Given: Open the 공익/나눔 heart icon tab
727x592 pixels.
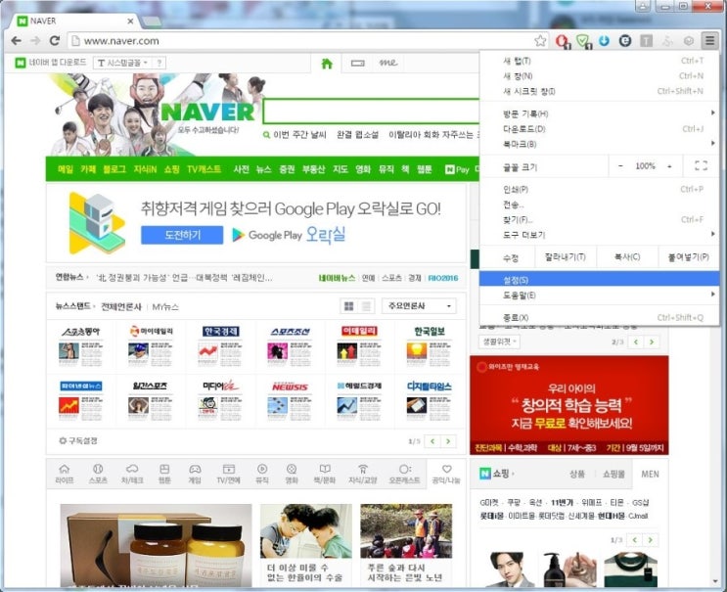Looking at the screenshot, I should [446, 474].
